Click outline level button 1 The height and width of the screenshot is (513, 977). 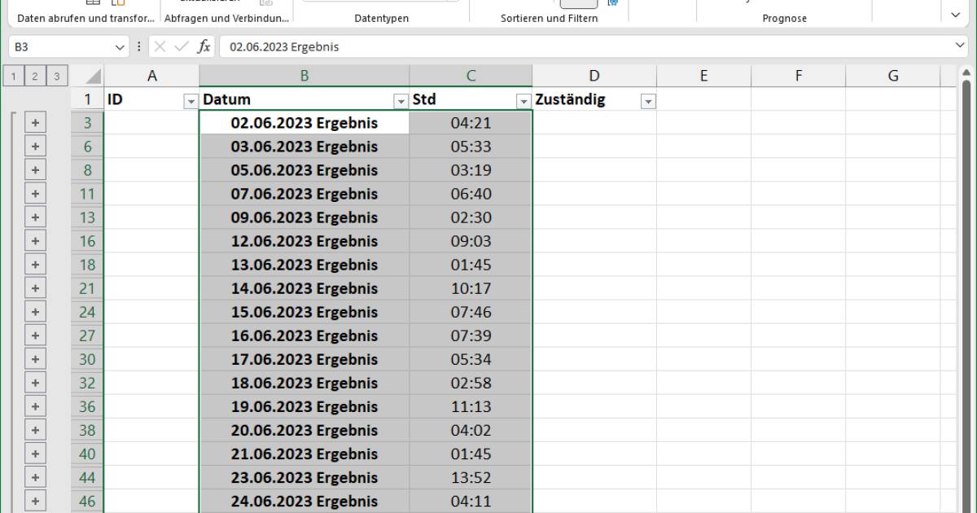(13, 75)
